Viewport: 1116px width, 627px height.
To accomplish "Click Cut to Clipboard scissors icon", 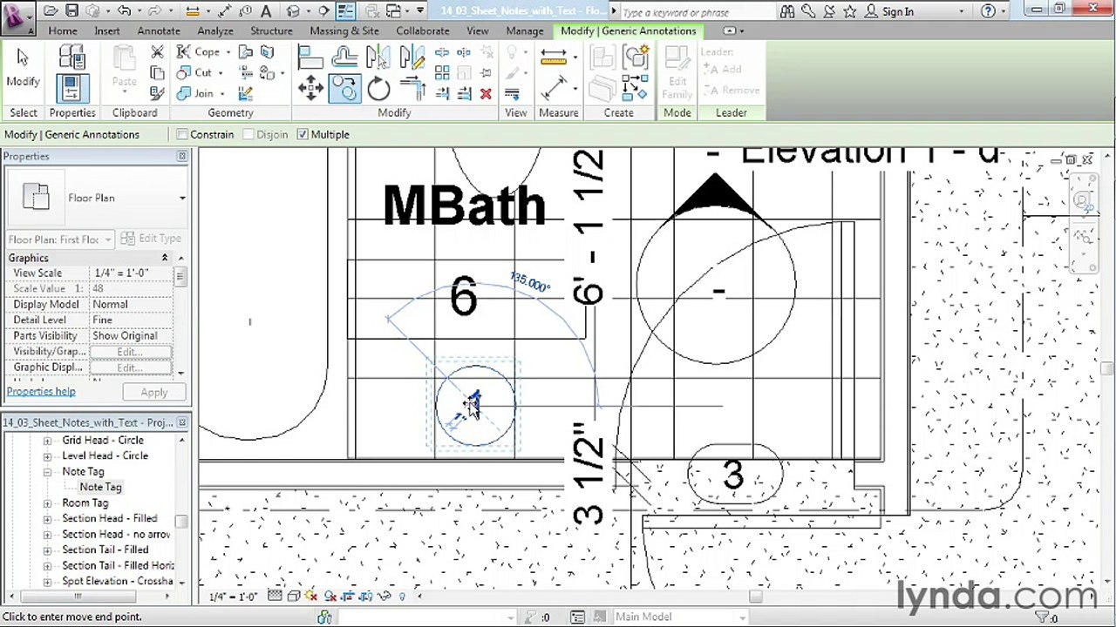I will (x=157, y=52).
